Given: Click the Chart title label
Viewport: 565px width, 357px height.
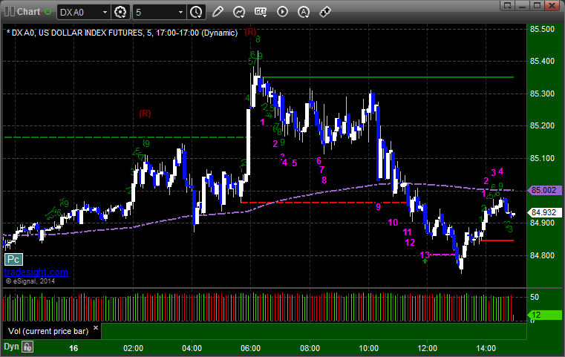Looking at the screenshot, I should click(29, 12).
